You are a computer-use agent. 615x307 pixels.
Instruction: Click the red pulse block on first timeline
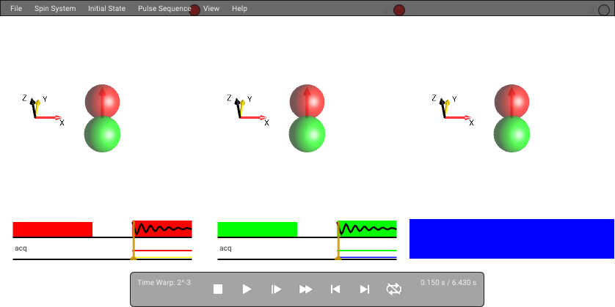pyautogui.click(x=53, y=229)
